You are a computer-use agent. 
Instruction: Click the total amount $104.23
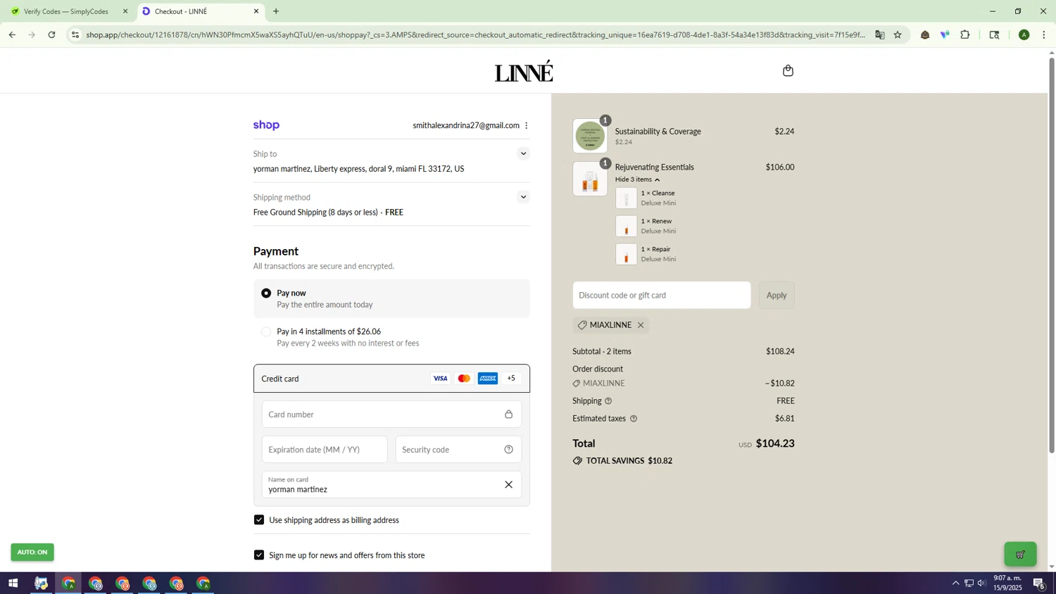775,443
